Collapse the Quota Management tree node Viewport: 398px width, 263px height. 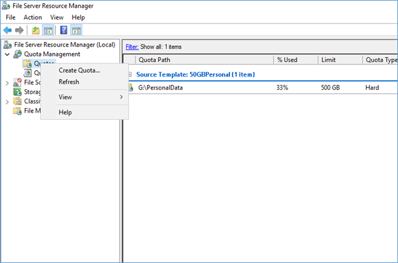7,54
